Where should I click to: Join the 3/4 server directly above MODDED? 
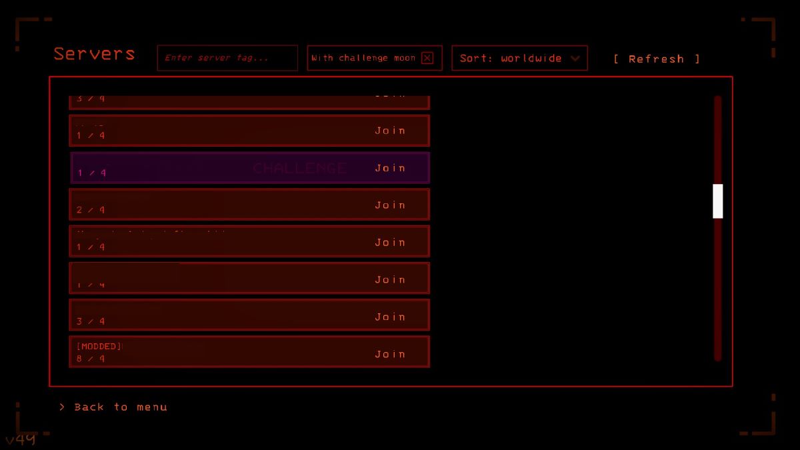point(390,317)
